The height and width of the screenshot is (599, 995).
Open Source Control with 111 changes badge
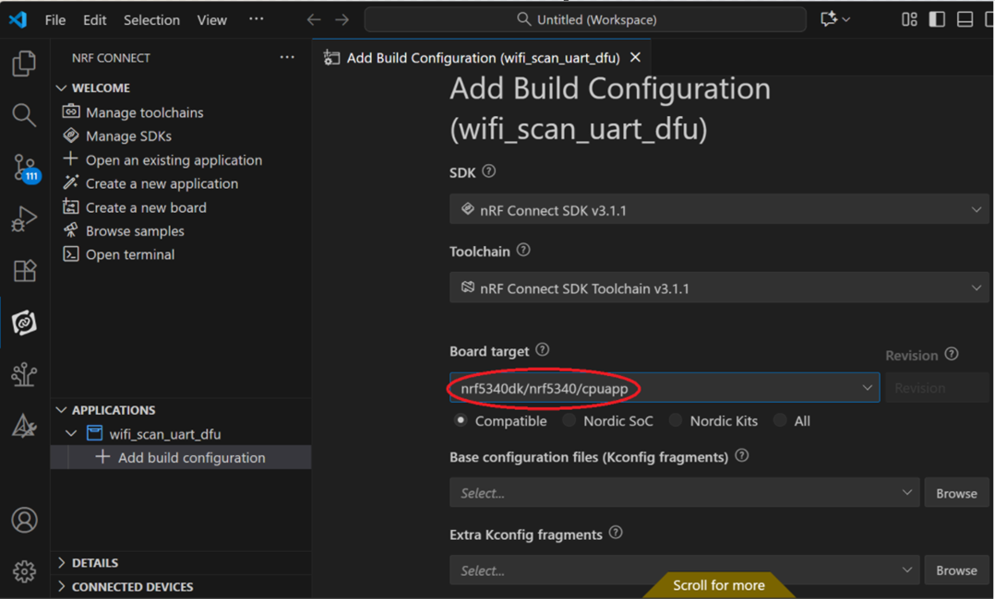point(24,168)
